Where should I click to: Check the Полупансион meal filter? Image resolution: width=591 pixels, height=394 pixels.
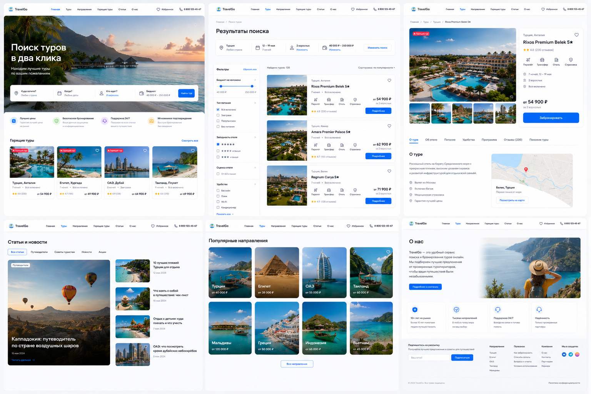pyautogui.click(x=218, y=121)
